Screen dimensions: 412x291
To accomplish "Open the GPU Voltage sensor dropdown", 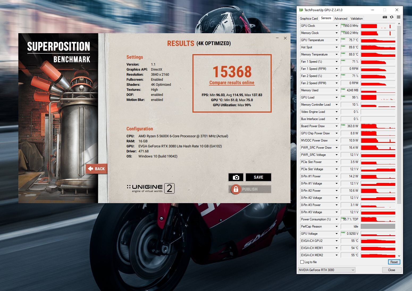I will 336,234.
